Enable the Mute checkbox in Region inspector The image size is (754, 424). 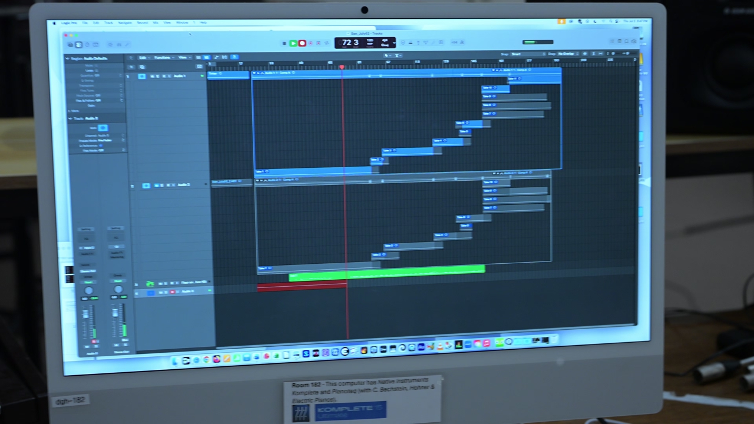pyautogui.click(x=96, y=65)
